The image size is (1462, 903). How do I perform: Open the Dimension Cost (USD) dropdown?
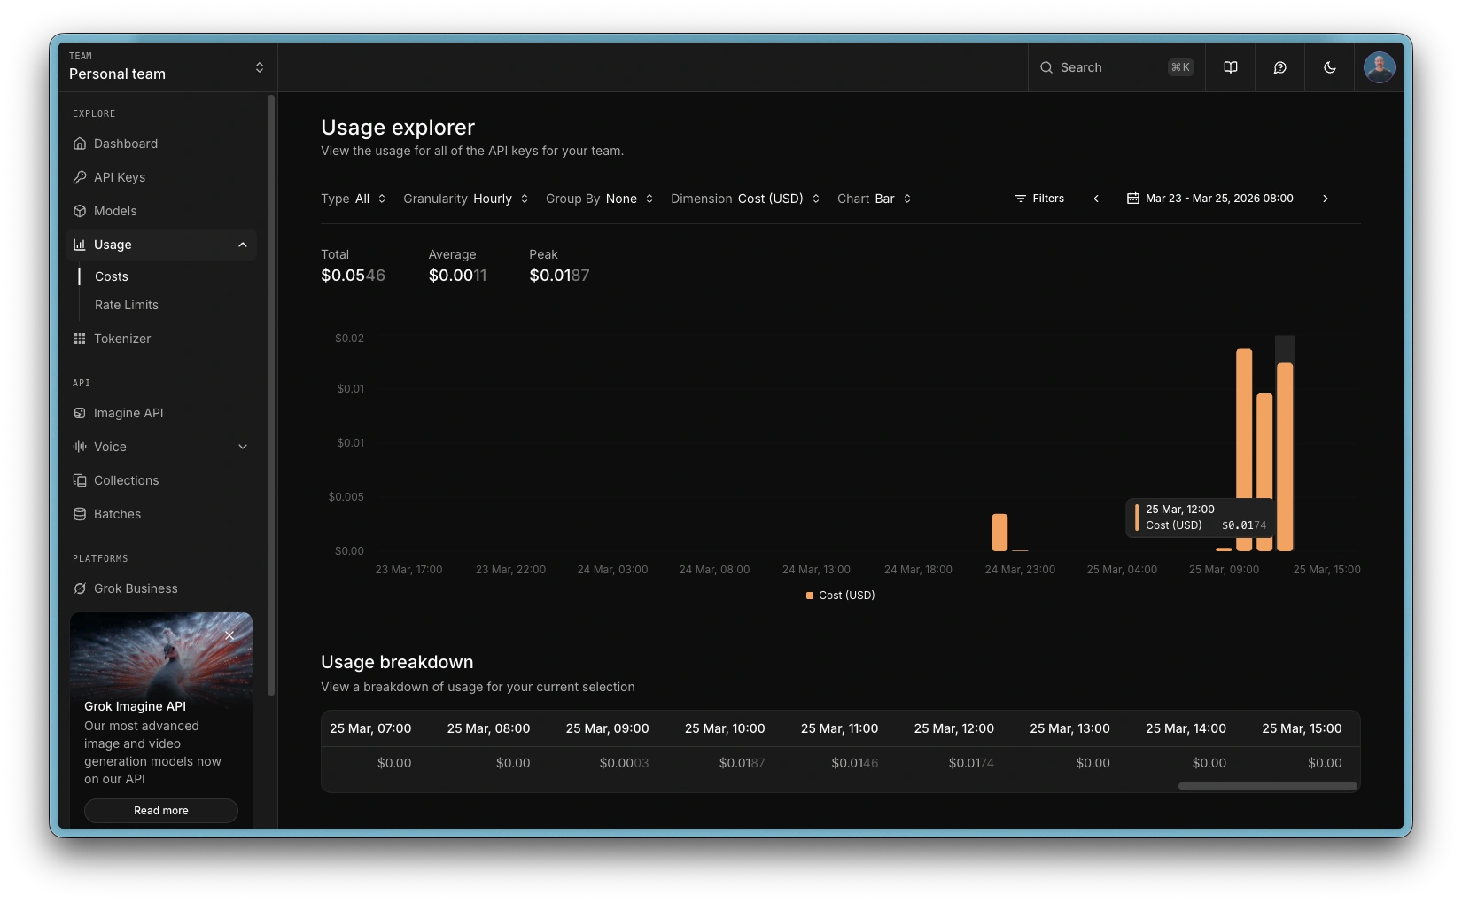(745, 199)
